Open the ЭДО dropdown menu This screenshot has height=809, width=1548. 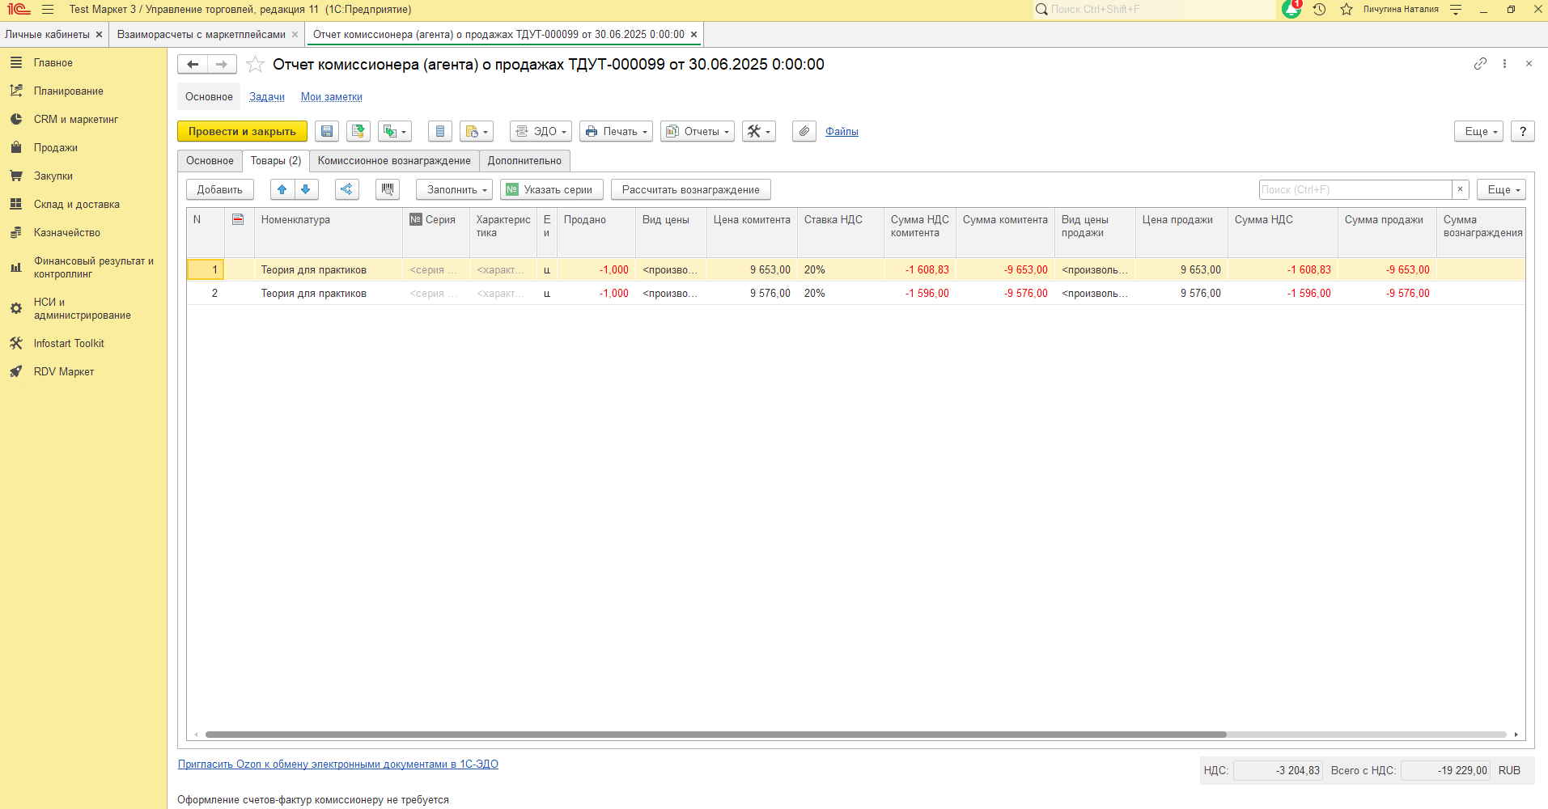point(541,132)
